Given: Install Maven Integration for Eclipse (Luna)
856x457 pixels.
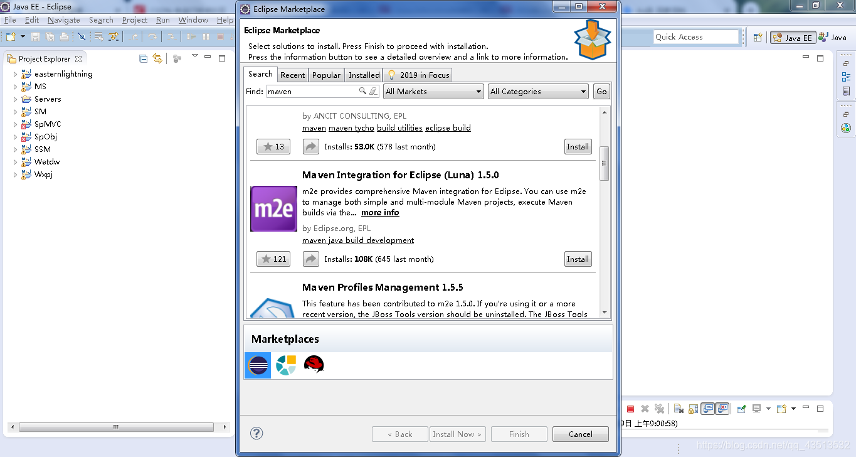Looking at the screenshot, I should (578, 259).
